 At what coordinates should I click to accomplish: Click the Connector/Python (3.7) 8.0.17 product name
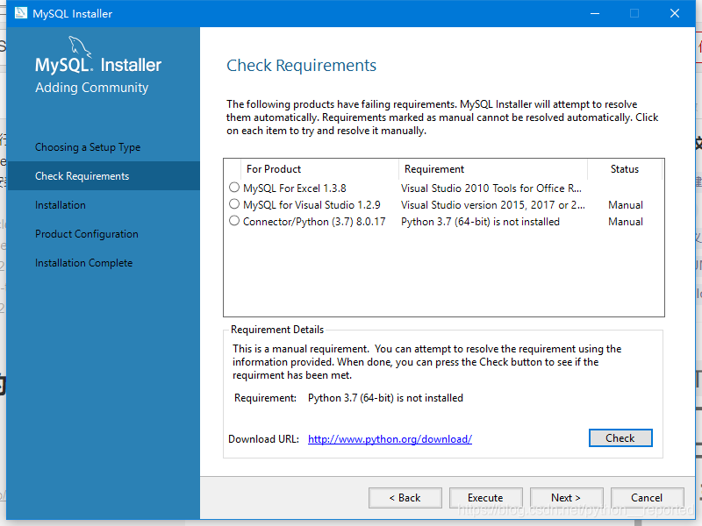[x=314, y=222]
